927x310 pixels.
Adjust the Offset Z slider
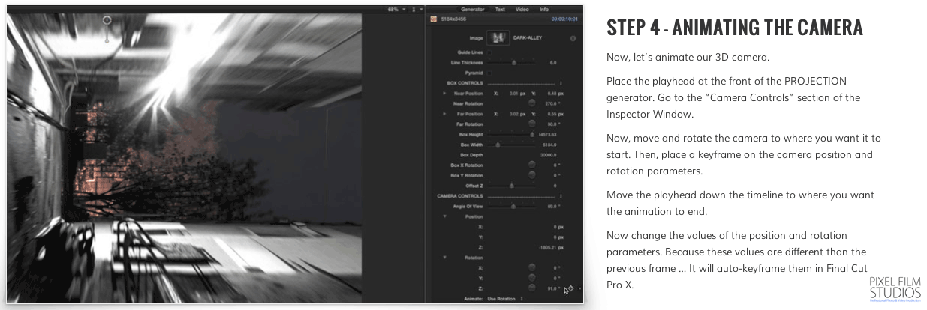coord(512,185)
